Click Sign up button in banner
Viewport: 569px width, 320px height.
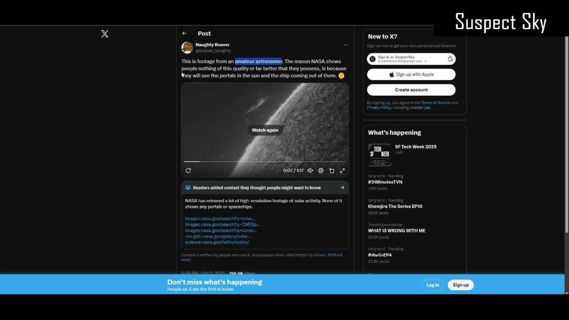461,285
